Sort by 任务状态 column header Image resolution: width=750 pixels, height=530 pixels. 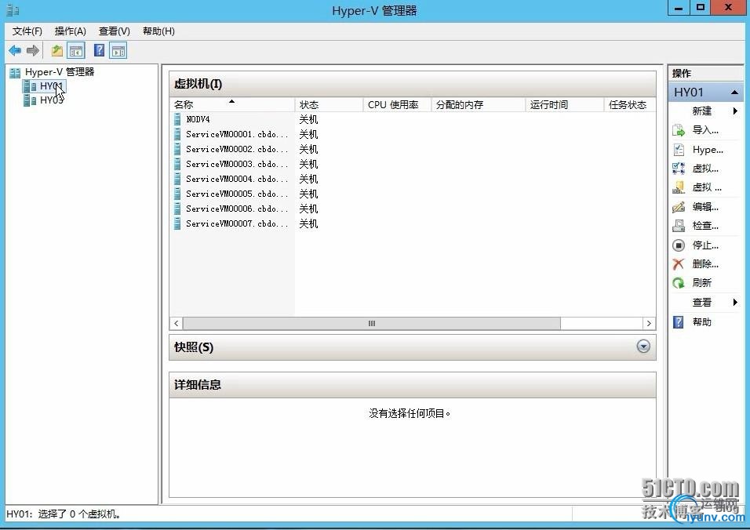pyautogui.click(x=630, y=104)
